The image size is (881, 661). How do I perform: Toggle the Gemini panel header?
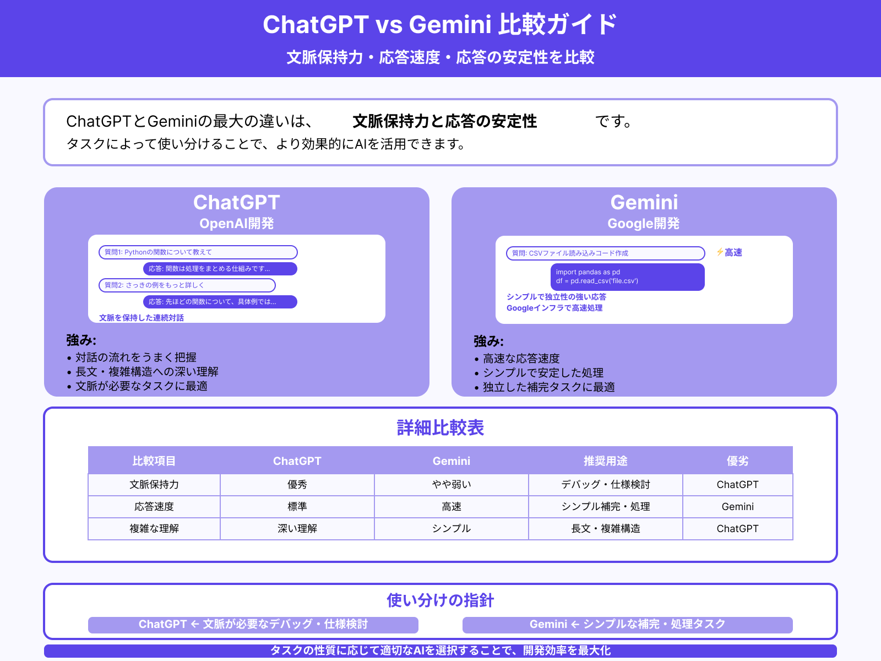644,203
